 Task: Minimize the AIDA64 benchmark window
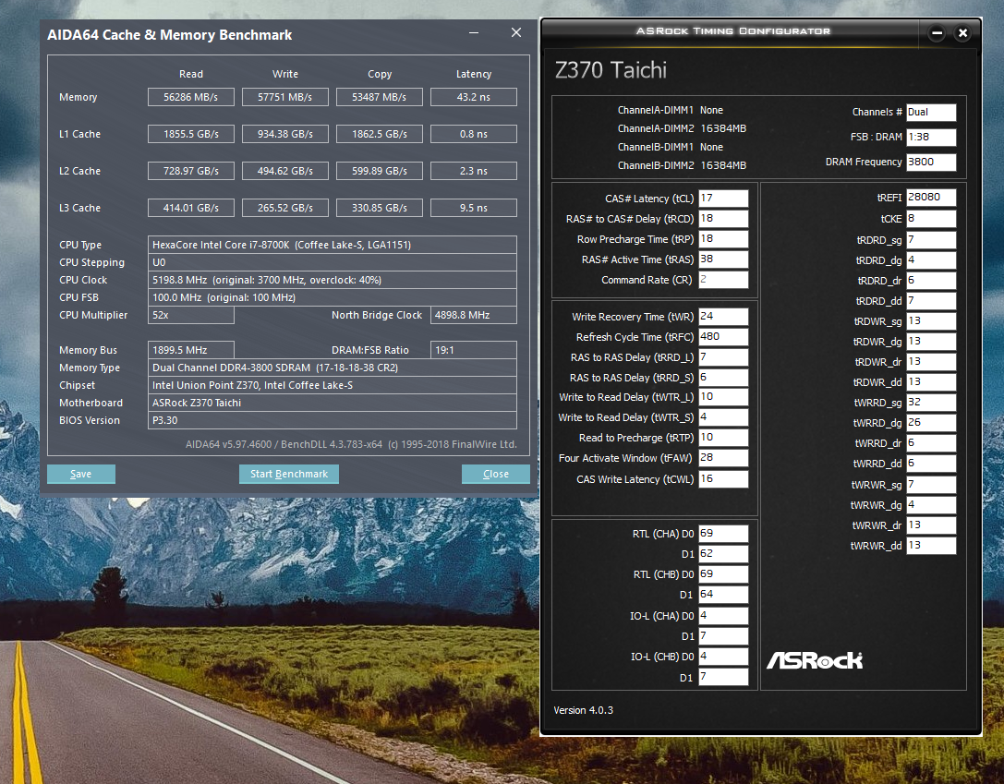click(x=474, y=32)
